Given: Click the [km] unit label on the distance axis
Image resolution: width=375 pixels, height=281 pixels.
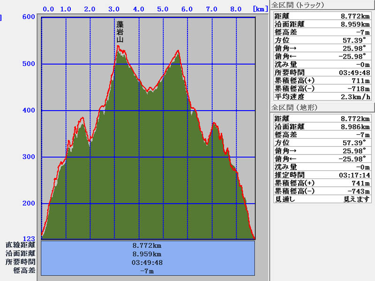Looking at the screenshot, I should tap(260, 9).
